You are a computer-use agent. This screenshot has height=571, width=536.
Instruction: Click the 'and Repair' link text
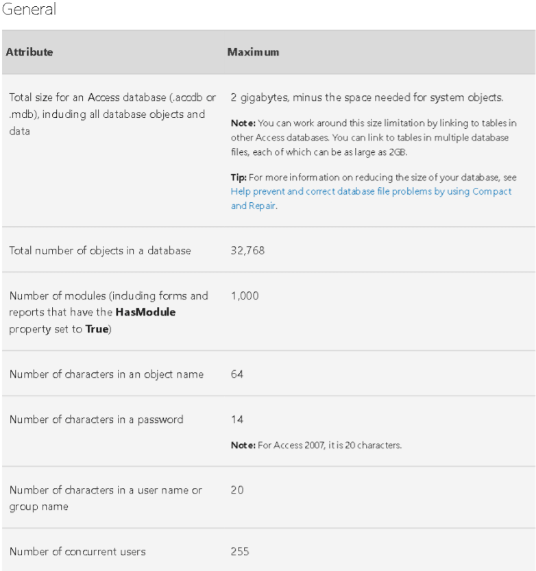pyautogui.click(x=254, y=206)
